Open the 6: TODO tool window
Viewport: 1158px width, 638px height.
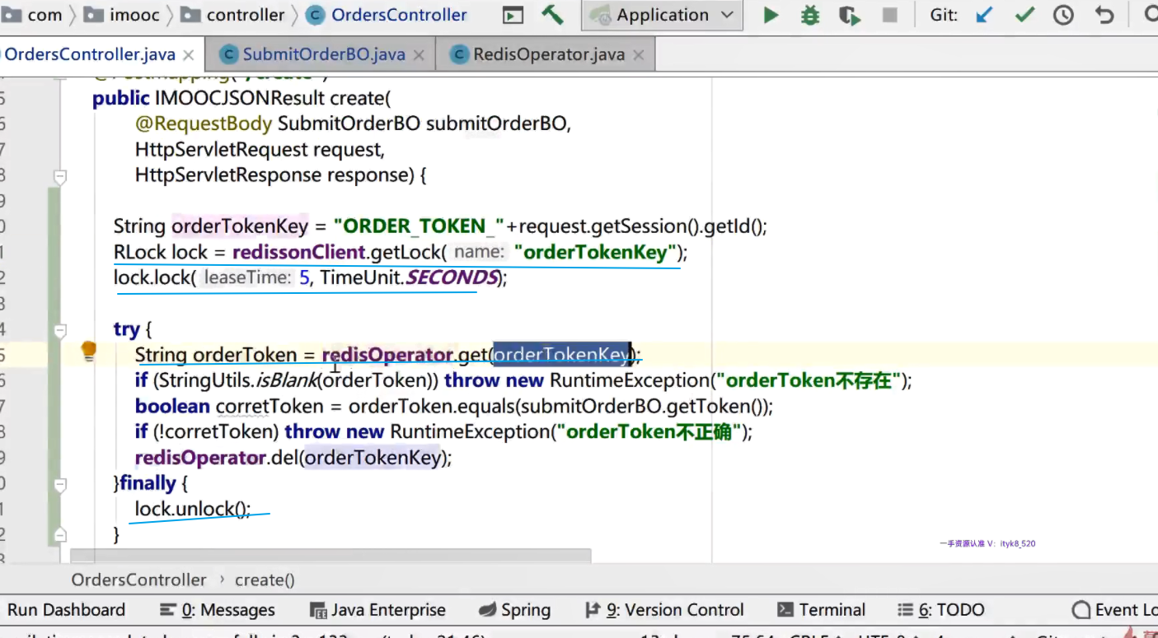940,610
